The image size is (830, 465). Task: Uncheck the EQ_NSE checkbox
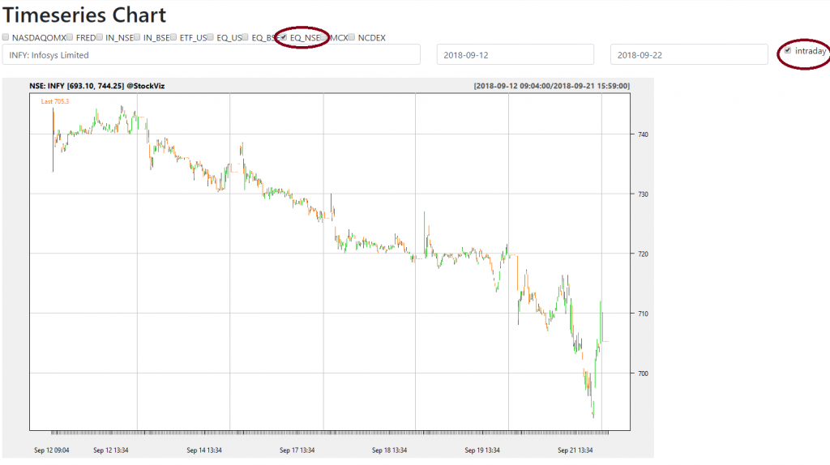[x=284, y=37]
